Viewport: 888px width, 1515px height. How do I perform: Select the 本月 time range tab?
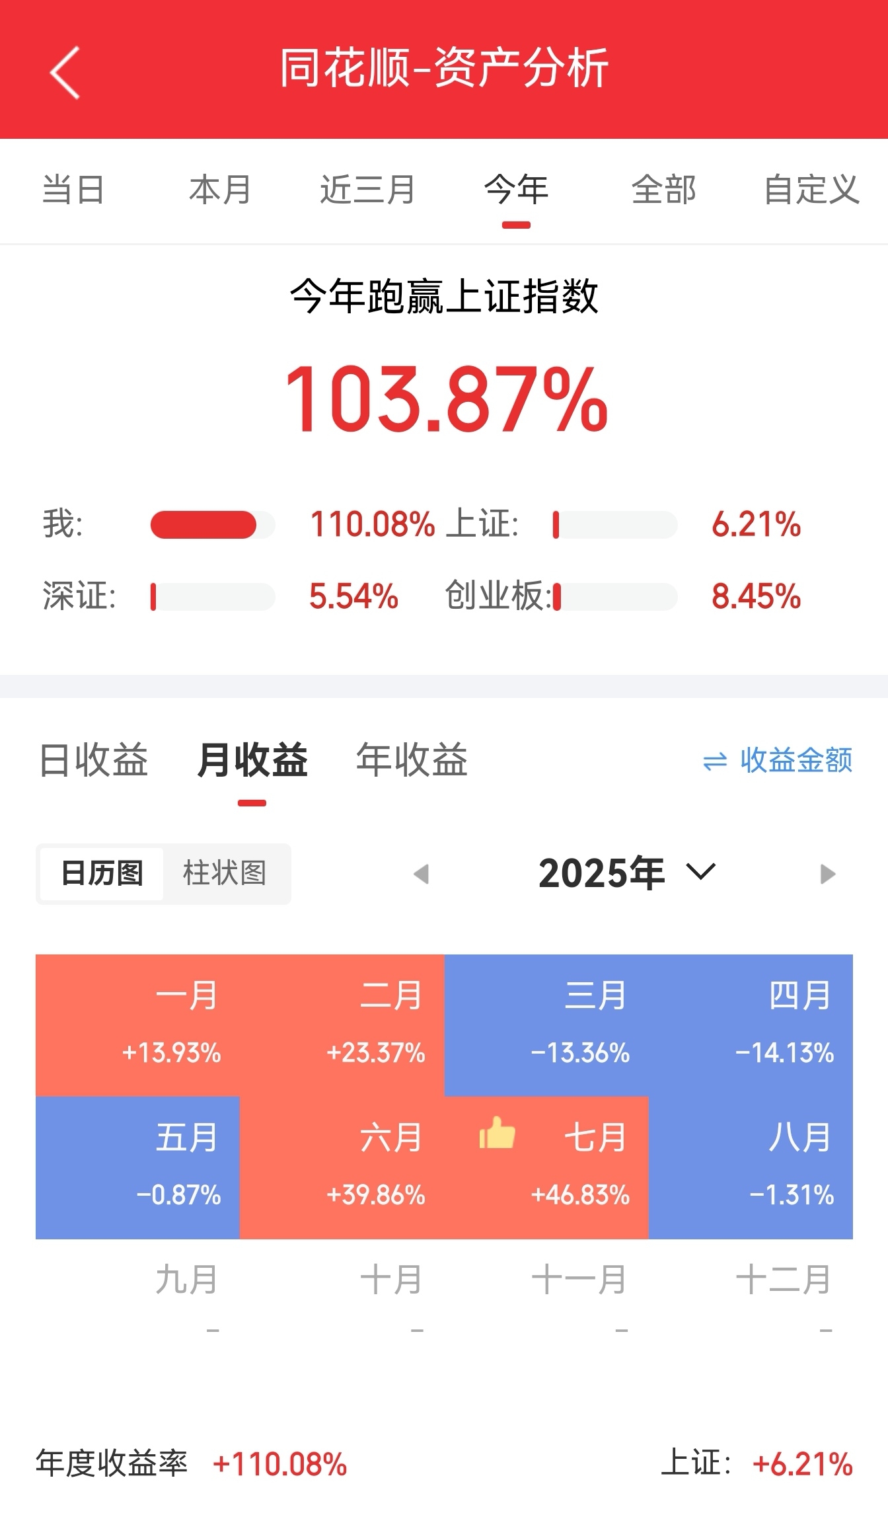click(220, 190)
